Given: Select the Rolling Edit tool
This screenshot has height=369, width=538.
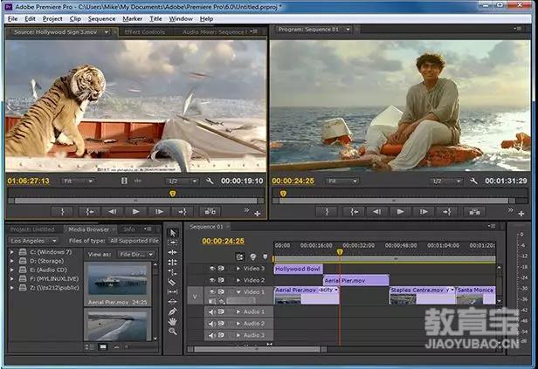Looking at the screenshot, I should pyautogui.click(x=173, y=262).
